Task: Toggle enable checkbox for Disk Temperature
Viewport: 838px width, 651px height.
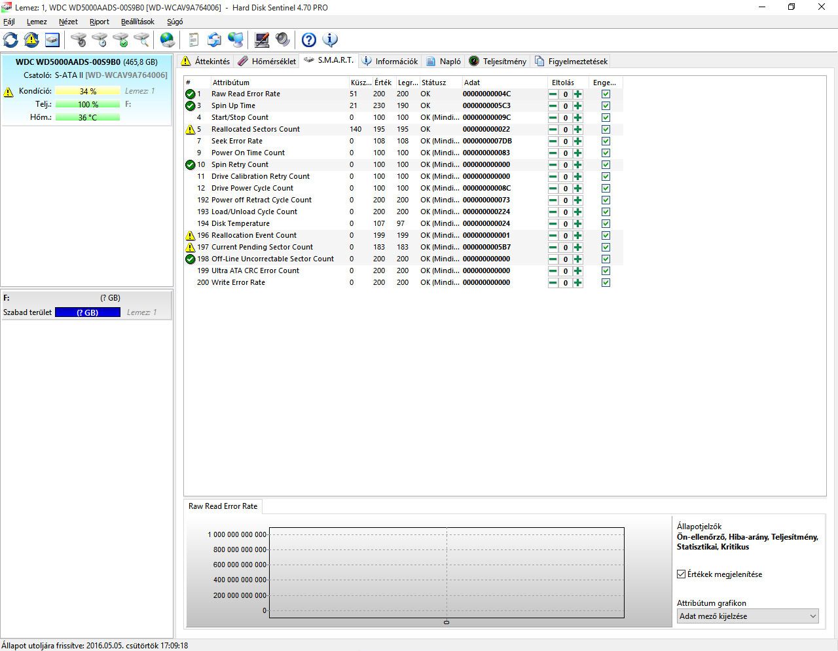Action: tap(606, 224)
